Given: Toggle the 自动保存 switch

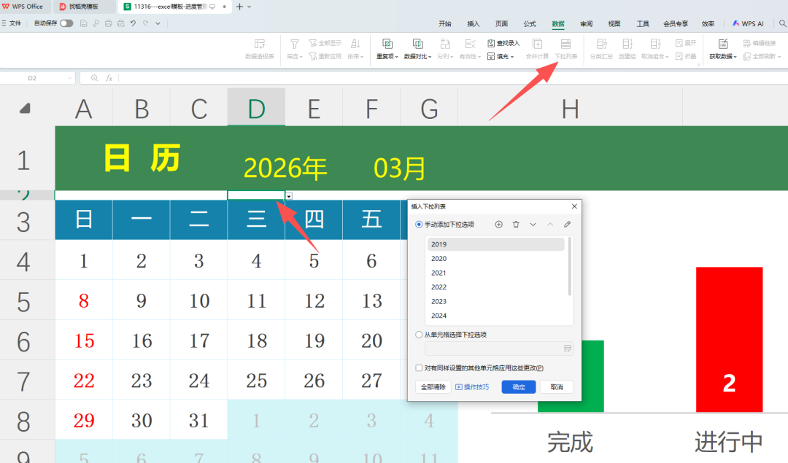Looking at the screenshot, I should coord(66,23).
